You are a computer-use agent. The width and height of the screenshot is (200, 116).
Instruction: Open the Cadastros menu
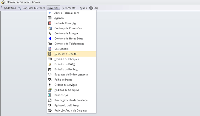point(10,8)
